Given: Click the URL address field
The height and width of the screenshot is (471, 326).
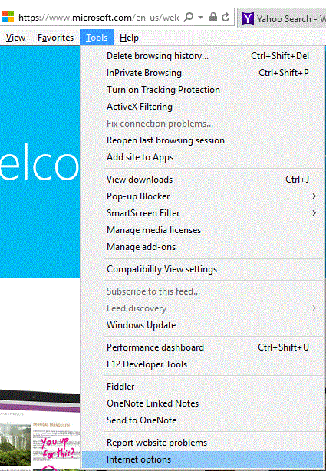Looking at the screenshot, I should tap(99, 18).
